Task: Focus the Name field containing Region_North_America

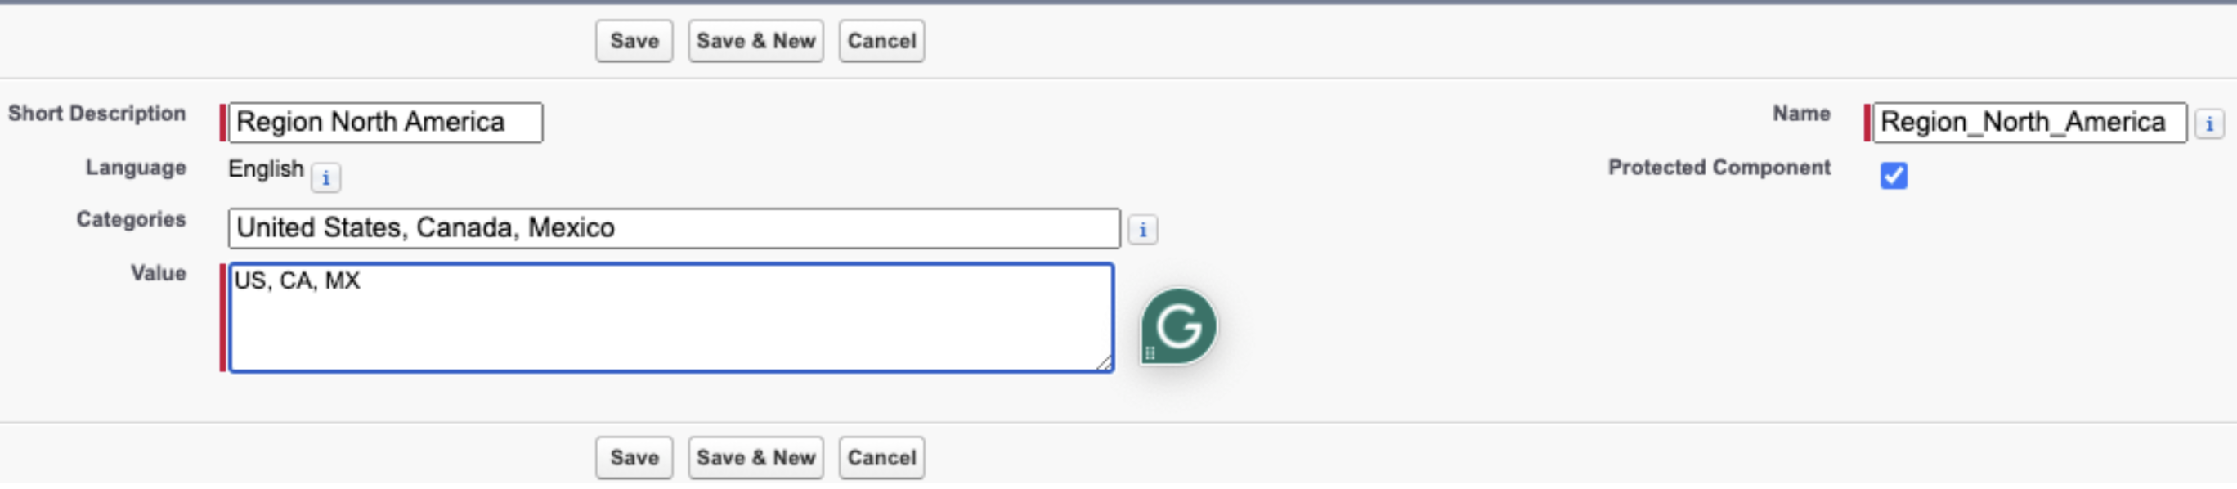Action: pos(2029,123)
